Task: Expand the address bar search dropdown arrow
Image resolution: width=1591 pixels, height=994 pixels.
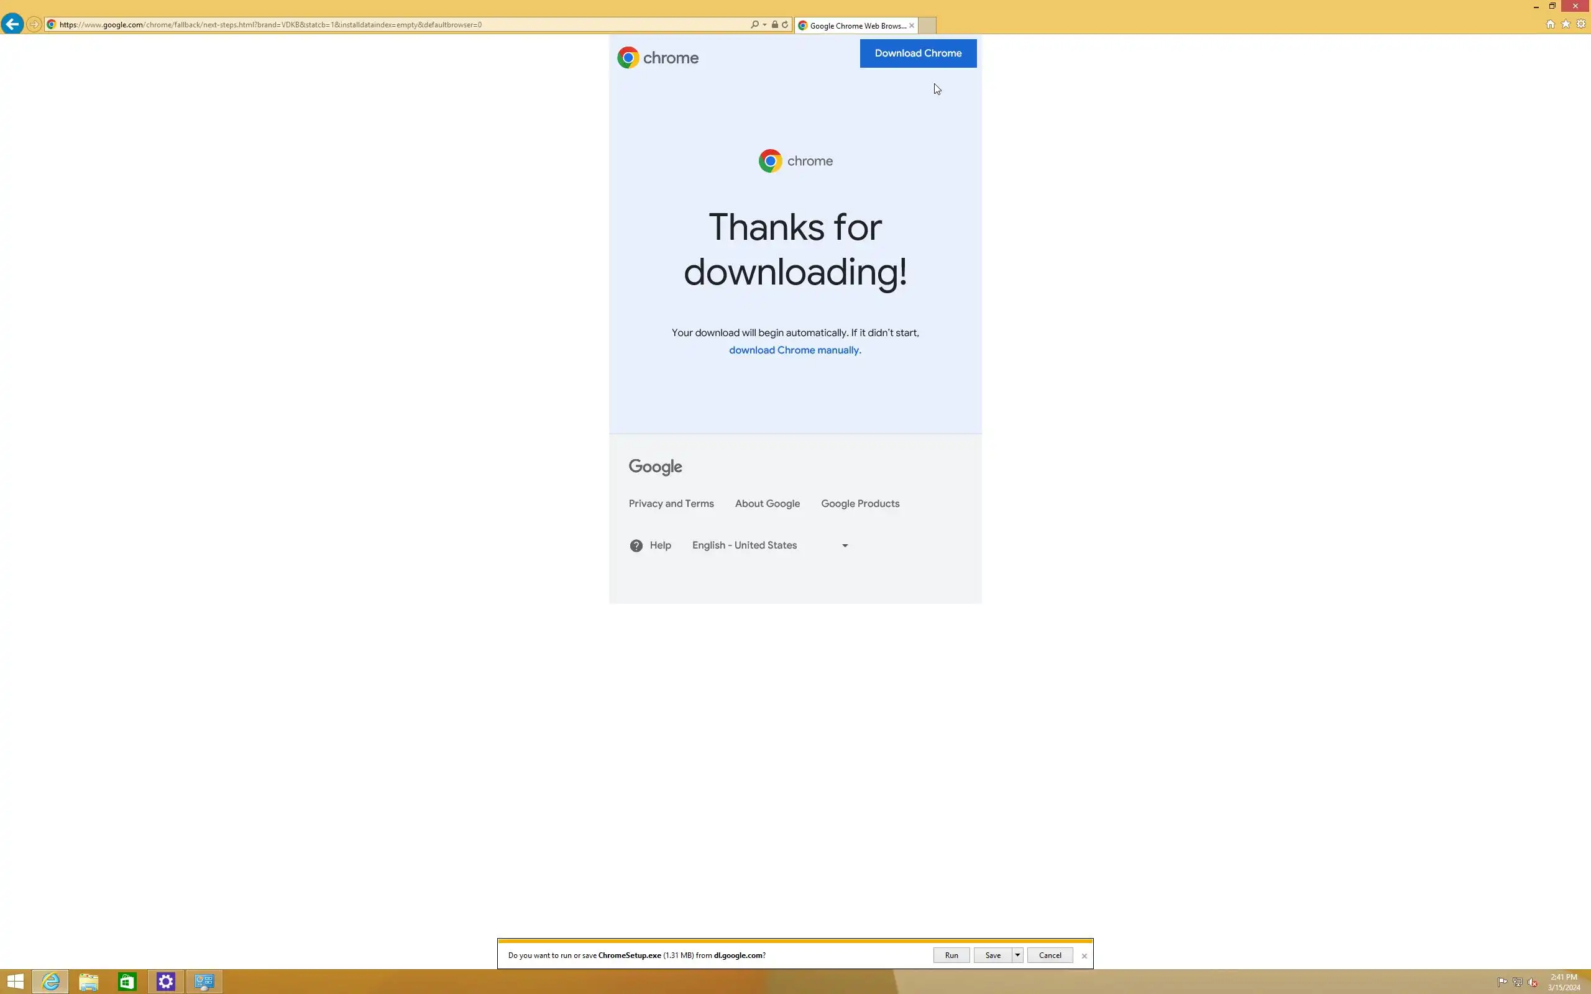Action: tap(764, 24)
